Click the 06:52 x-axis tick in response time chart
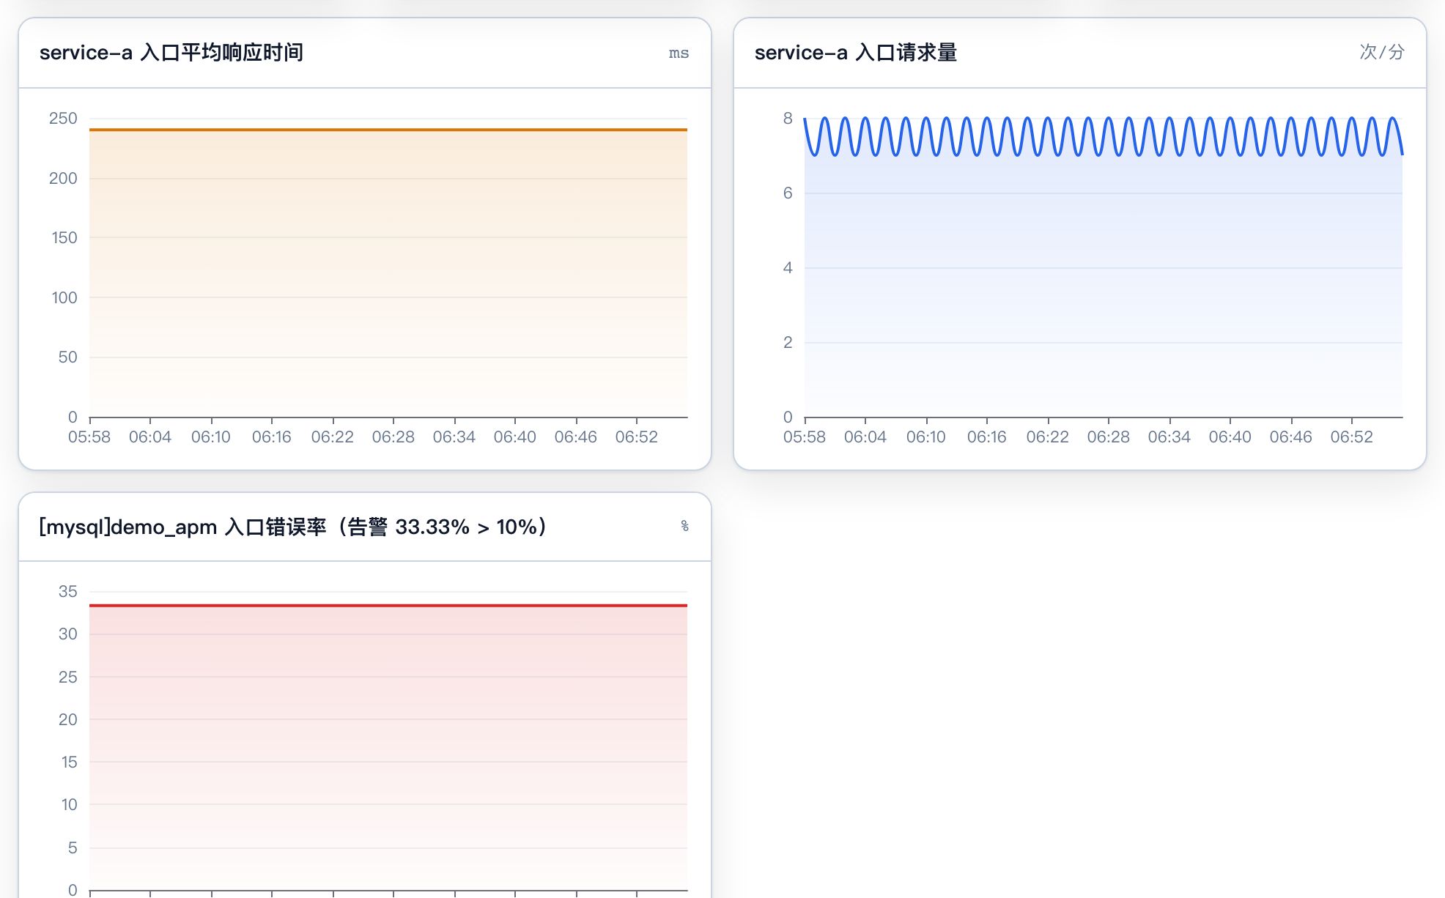The width and height of the screenshot is (1445, 898). (x=637, y=437)
